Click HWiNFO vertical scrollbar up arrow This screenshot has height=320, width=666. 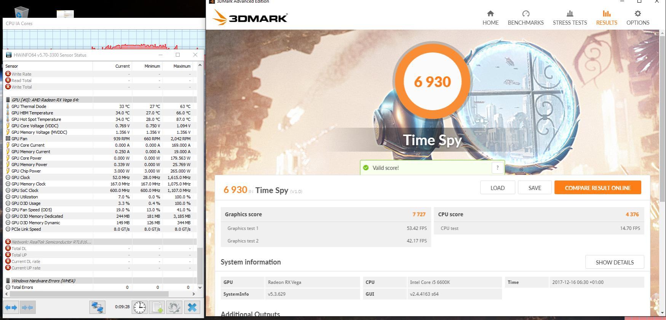200,65
